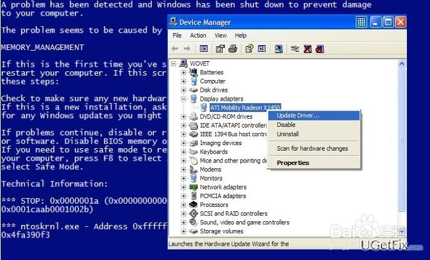Click the Keyboards icon
The height and width of the screenshot is (260, 430).
click(x=193, y=151)
